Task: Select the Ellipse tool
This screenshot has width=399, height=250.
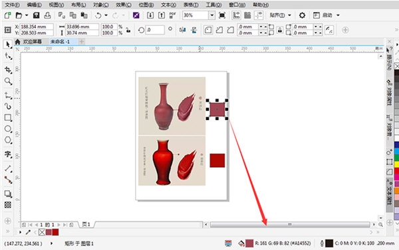Action: pos(8,129)
